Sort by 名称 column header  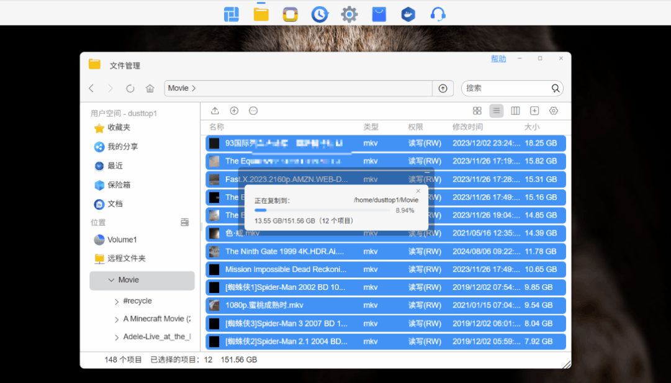[x=217, y=127]
